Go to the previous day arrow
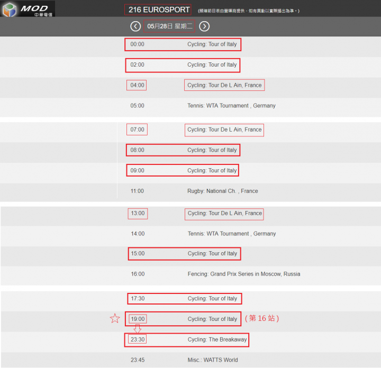Image resolution: width=381 pixels, height=368 pixels. coord(135,26)
